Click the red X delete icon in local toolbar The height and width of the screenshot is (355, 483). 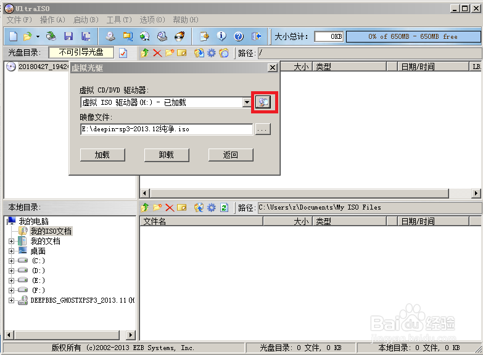pos(170,208)
